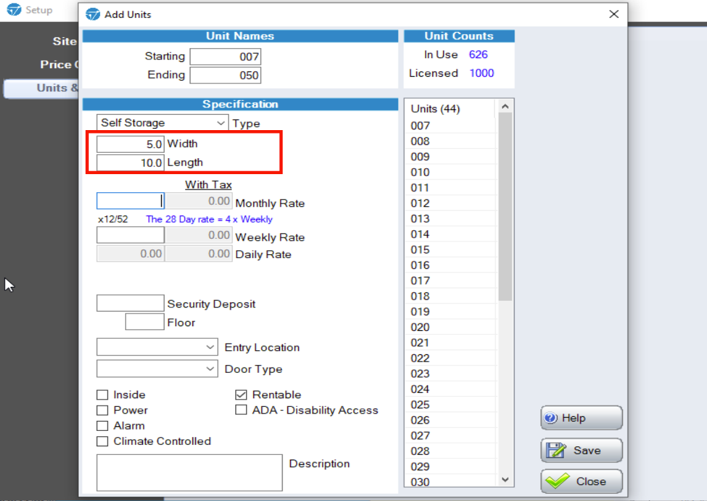
Task: Tick the Alarm checkbox
Action: point(102,426)
